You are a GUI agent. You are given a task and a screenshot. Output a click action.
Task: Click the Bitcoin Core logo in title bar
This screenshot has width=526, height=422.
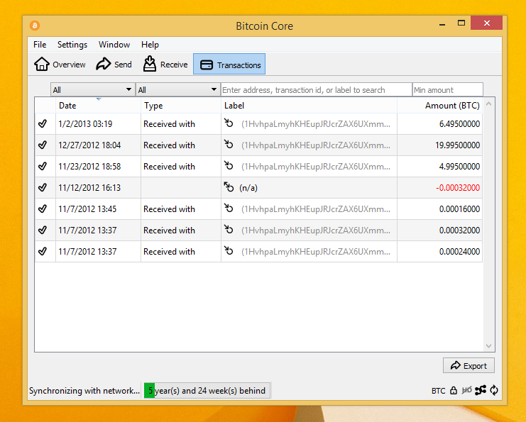point(35,26)
